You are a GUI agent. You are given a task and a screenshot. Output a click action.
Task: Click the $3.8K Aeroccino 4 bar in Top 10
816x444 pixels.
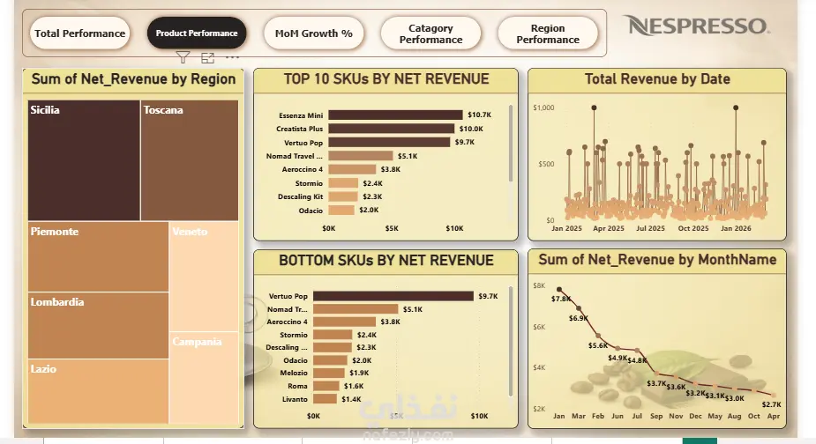point(352,169)
